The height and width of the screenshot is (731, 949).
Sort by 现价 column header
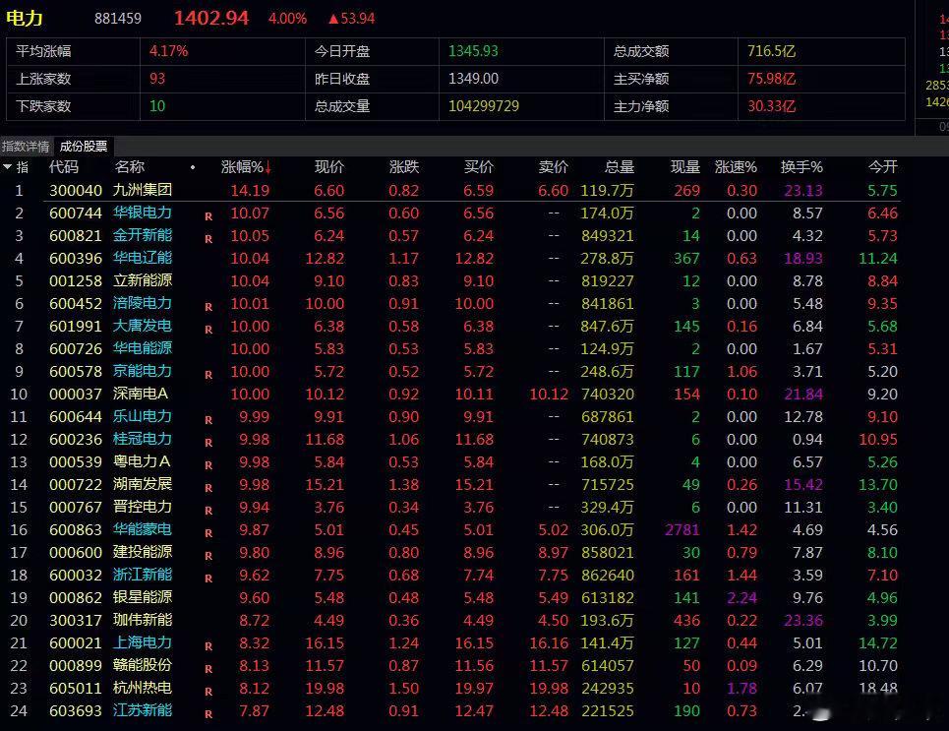(329, 167)
